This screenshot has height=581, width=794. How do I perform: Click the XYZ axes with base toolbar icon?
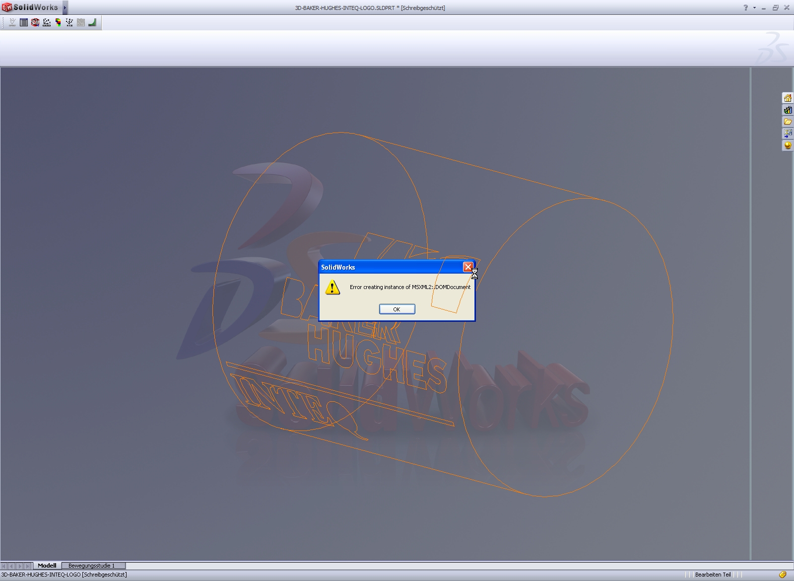point(47,22)
